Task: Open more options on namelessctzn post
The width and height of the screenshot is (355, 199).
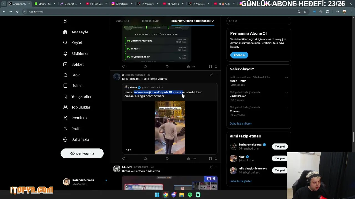Action: (216, 75)
